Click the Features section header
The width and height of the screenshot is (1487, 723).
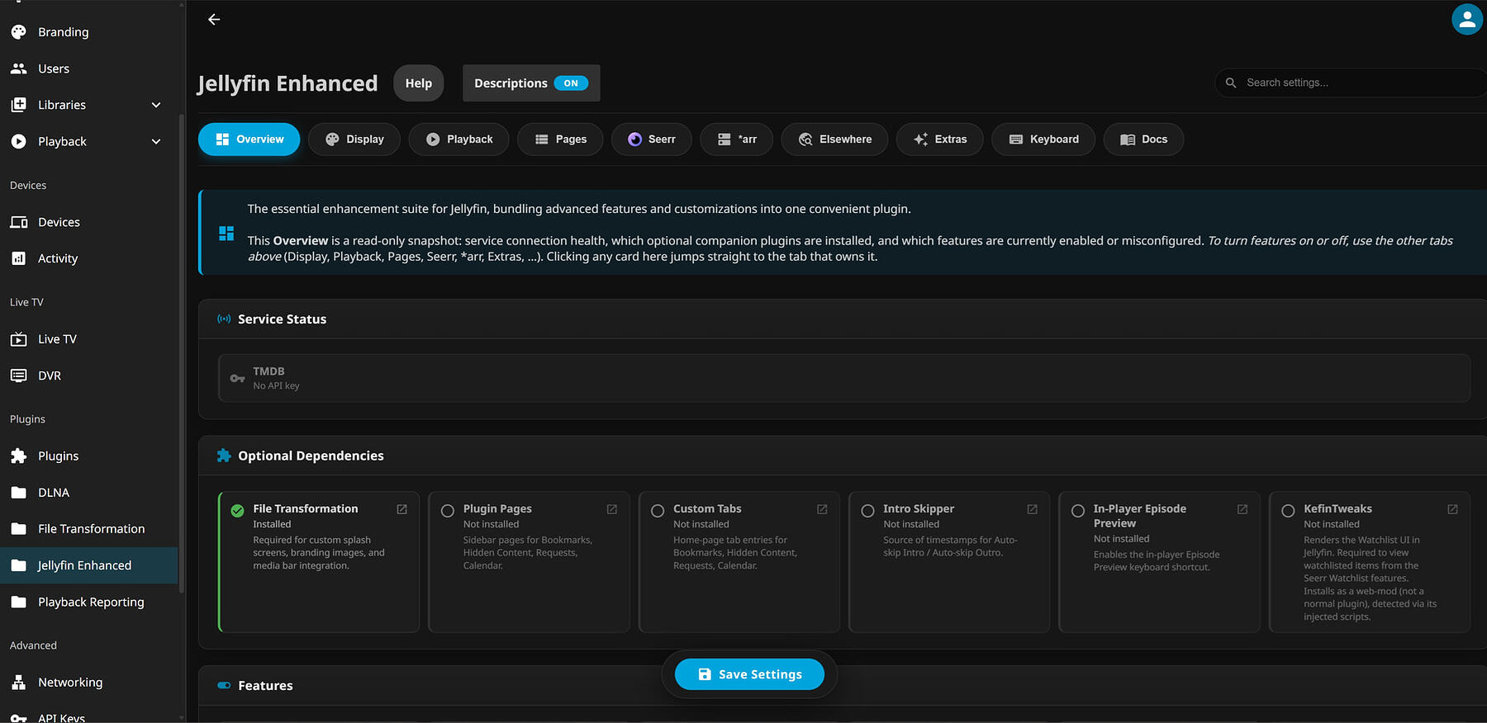coord(843,686)
